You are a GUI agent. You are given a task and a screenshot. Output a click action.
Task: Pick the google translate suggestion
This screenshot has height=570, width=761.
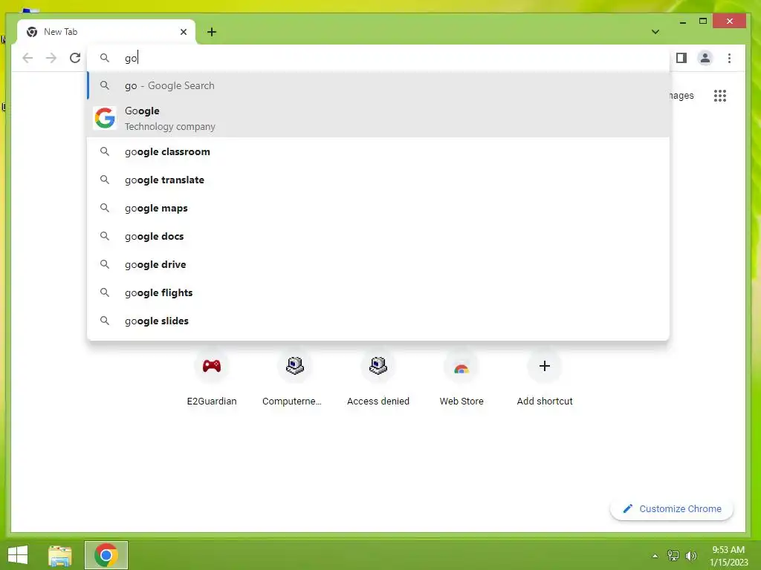[x=378, y=180]
